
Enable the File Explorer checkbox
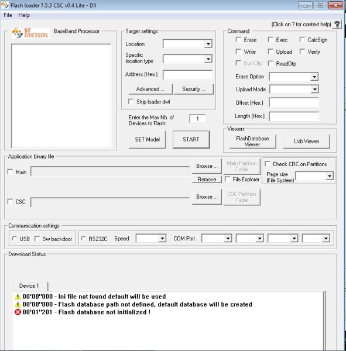228,179
